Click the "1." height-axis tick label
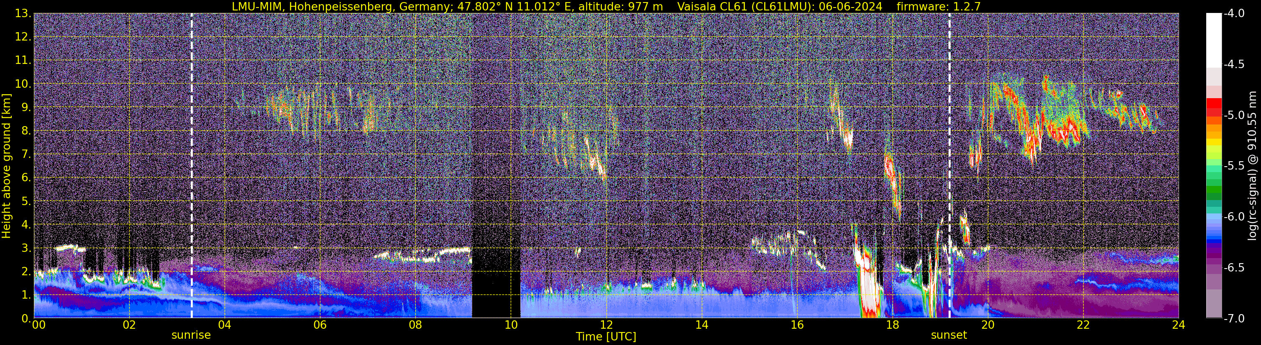 tap(26, 295)
